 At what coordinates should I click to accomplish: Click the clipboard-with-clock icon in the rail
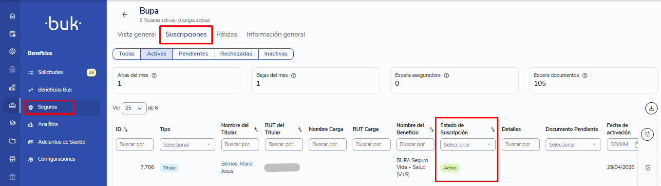coord(12,34)
